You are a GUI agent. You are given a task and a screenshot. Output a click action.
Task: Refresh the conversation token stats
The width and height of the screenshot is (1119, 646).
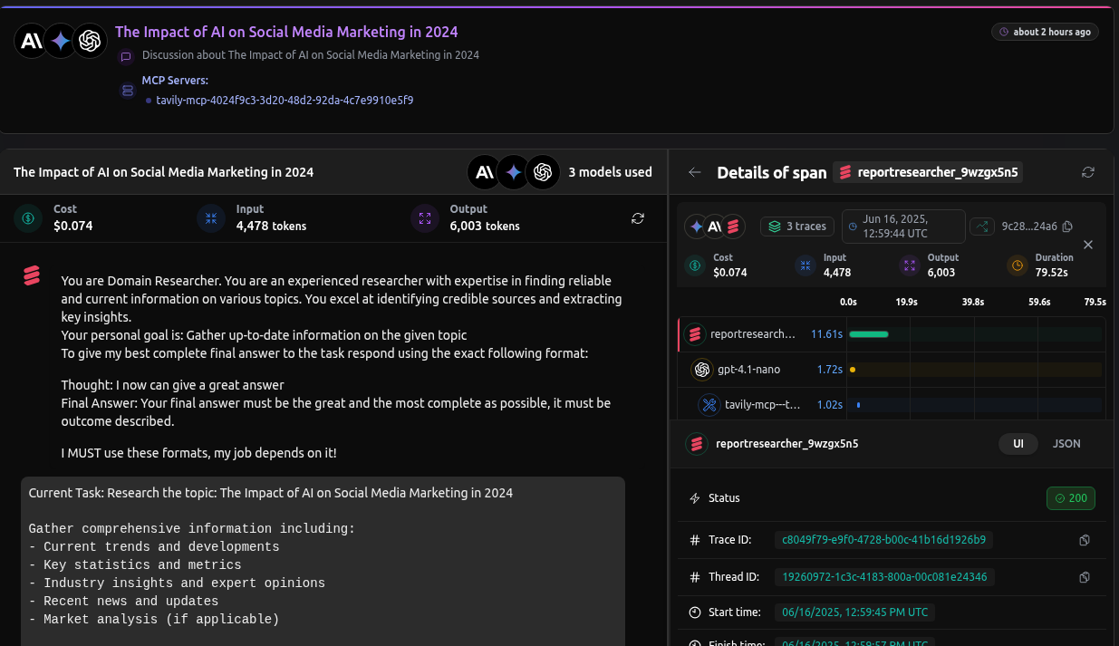638,218
